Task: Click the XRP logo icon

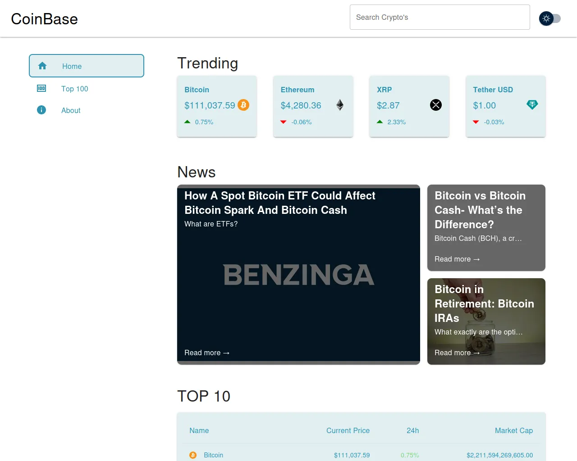Action: (x=436, y=105)
